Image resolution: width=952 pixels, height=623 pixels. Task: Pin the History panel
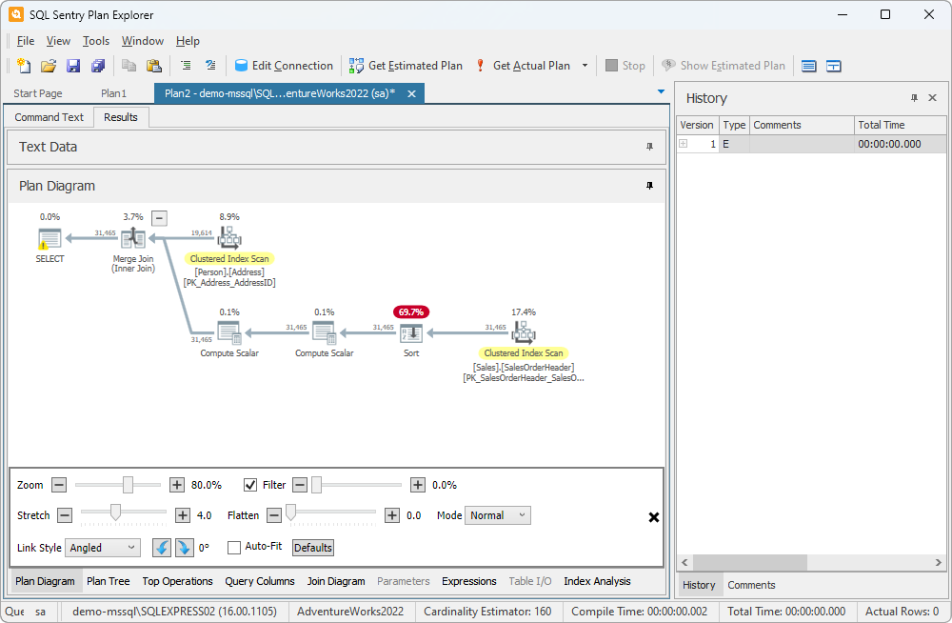tap(914, 98)
